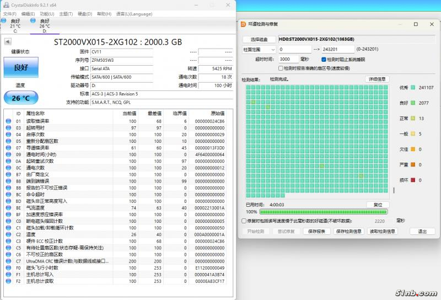Click the 坏道检测与修复 window app icon
The width and height of the screenshot is (441, 300).
point(244,24)
